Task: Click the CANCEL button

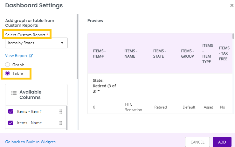Action: pyautogui.click(x=197, y=142)
